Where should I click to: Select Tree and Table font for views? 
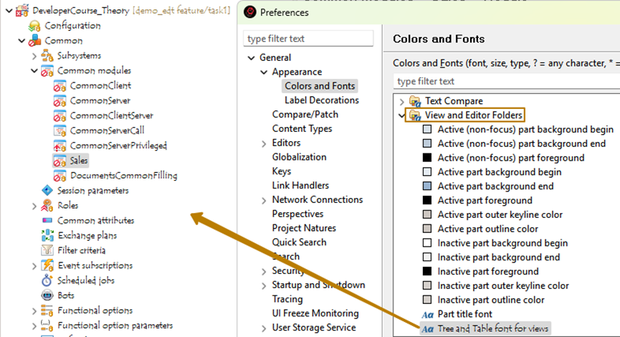pos(493,328)
